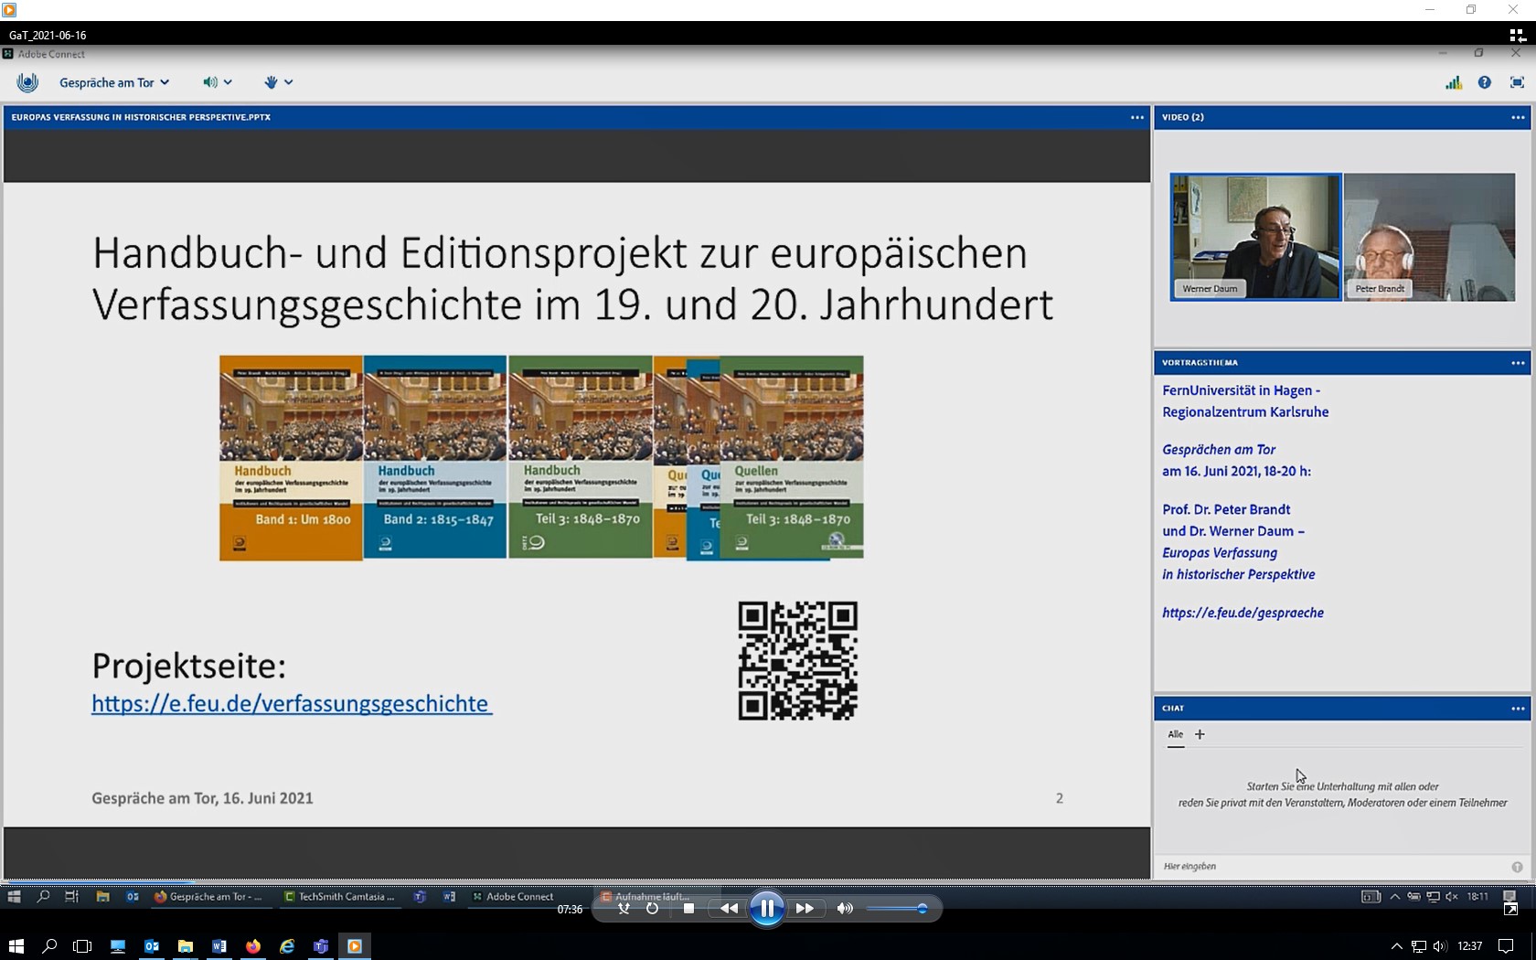Open Outlook from the Windows taskbar
1536x960 pixels.
[x=152, y=946]
